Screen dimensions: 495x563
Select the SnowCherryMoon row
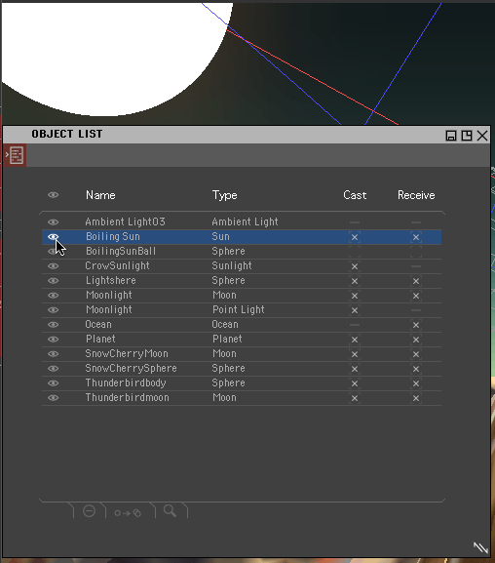pos(242,354)
